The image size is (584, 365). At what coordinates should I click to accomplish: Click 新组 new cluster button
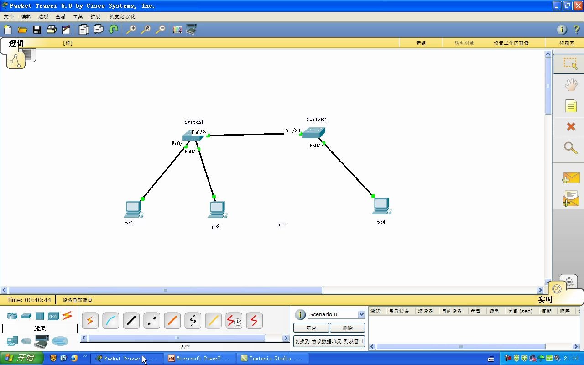pos(421,43)
